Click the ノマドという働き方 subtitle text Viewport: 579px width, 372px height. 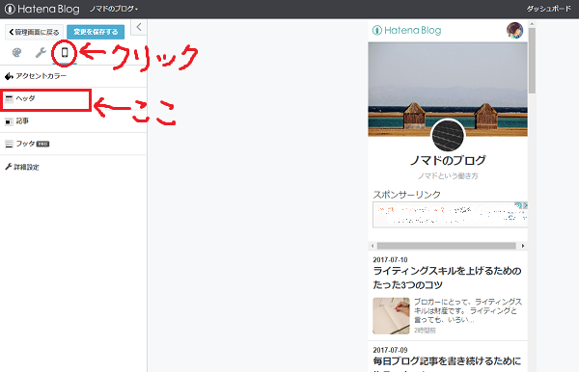tap(448, 176)
